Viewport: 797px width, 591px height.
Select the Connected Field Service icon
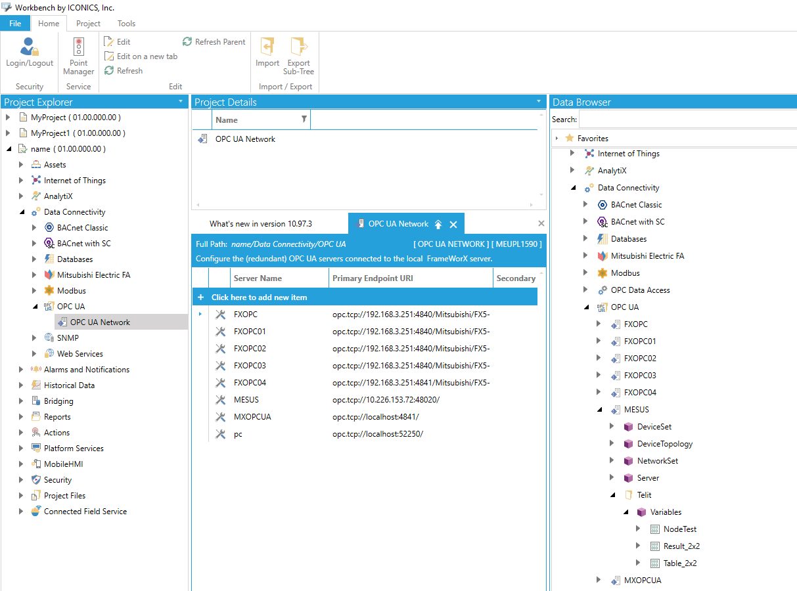pyautogui.click(x=36, y=512)
